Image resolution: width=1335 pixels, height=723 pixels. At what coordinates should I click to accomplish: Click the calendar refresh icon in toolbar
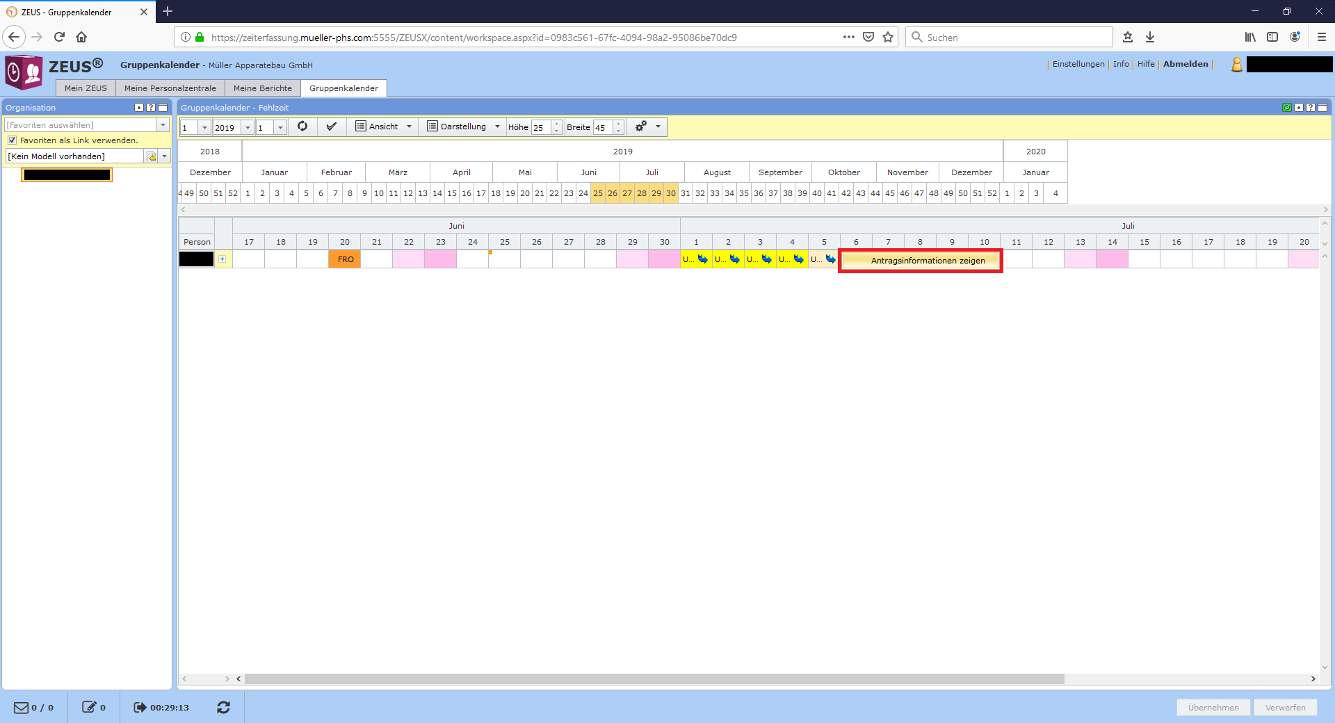[302, 127]
